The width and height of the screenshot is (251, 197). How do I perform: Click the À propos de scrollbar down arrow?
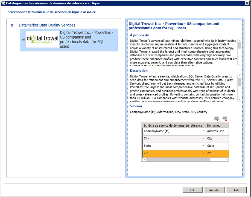(239, 64)
